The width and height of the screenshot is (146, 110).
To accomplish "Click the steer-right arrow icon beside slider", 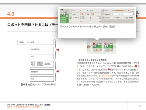I will pos(100,21).
